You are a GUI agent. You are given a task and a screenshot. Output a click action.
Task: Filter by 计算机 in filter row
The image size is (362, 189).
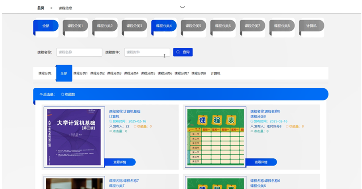coord(215,73)
